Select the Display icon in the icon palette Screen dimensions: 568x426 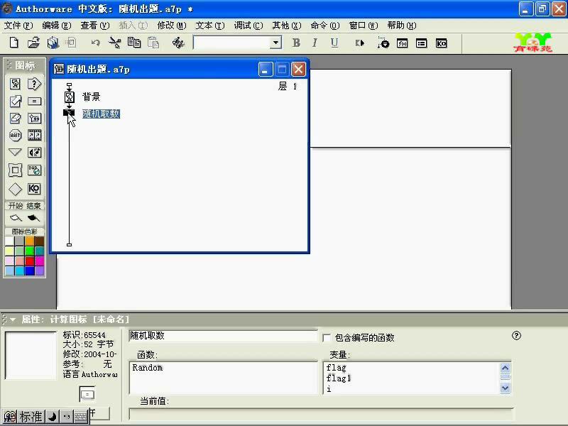tap(15, 84)
